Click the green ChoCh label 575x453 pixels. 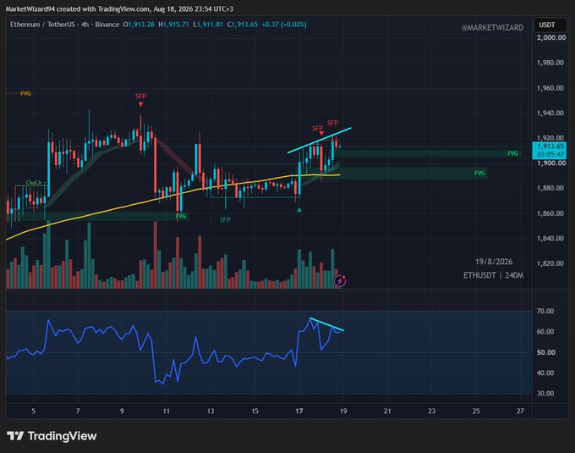34,182
